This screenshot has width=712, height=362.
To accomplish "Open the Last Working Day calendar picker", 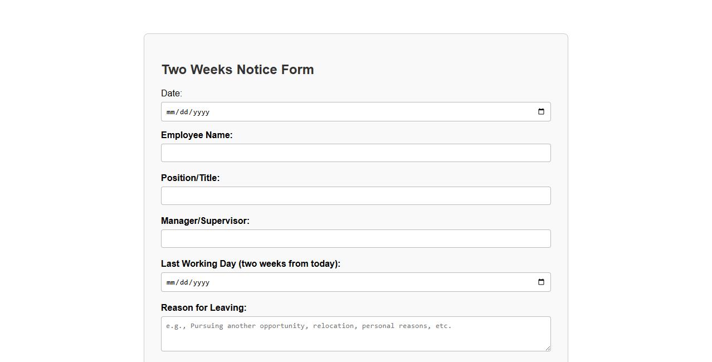I will coord(540,282).
